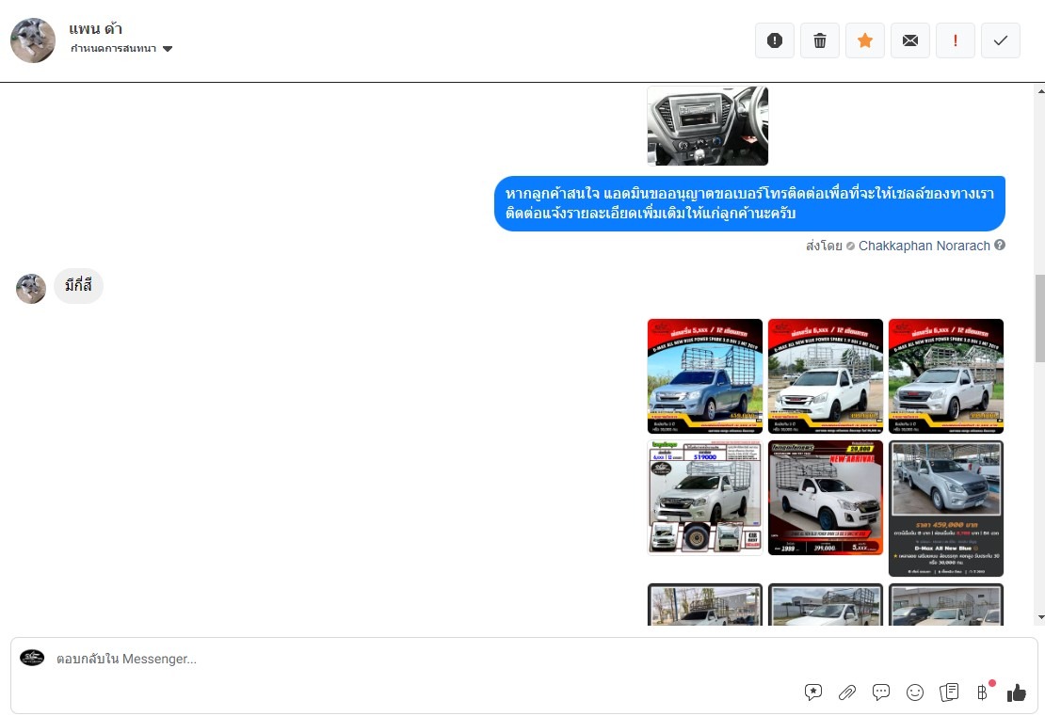
Task: Select the มีกี่สี message bubble
Action: (79, 286)
